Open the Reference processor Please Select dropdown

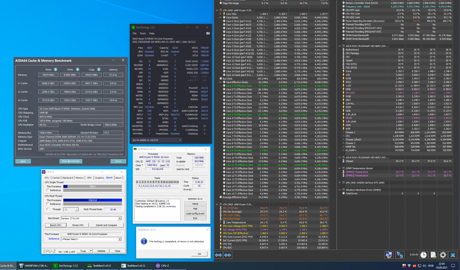pos(120,239)
